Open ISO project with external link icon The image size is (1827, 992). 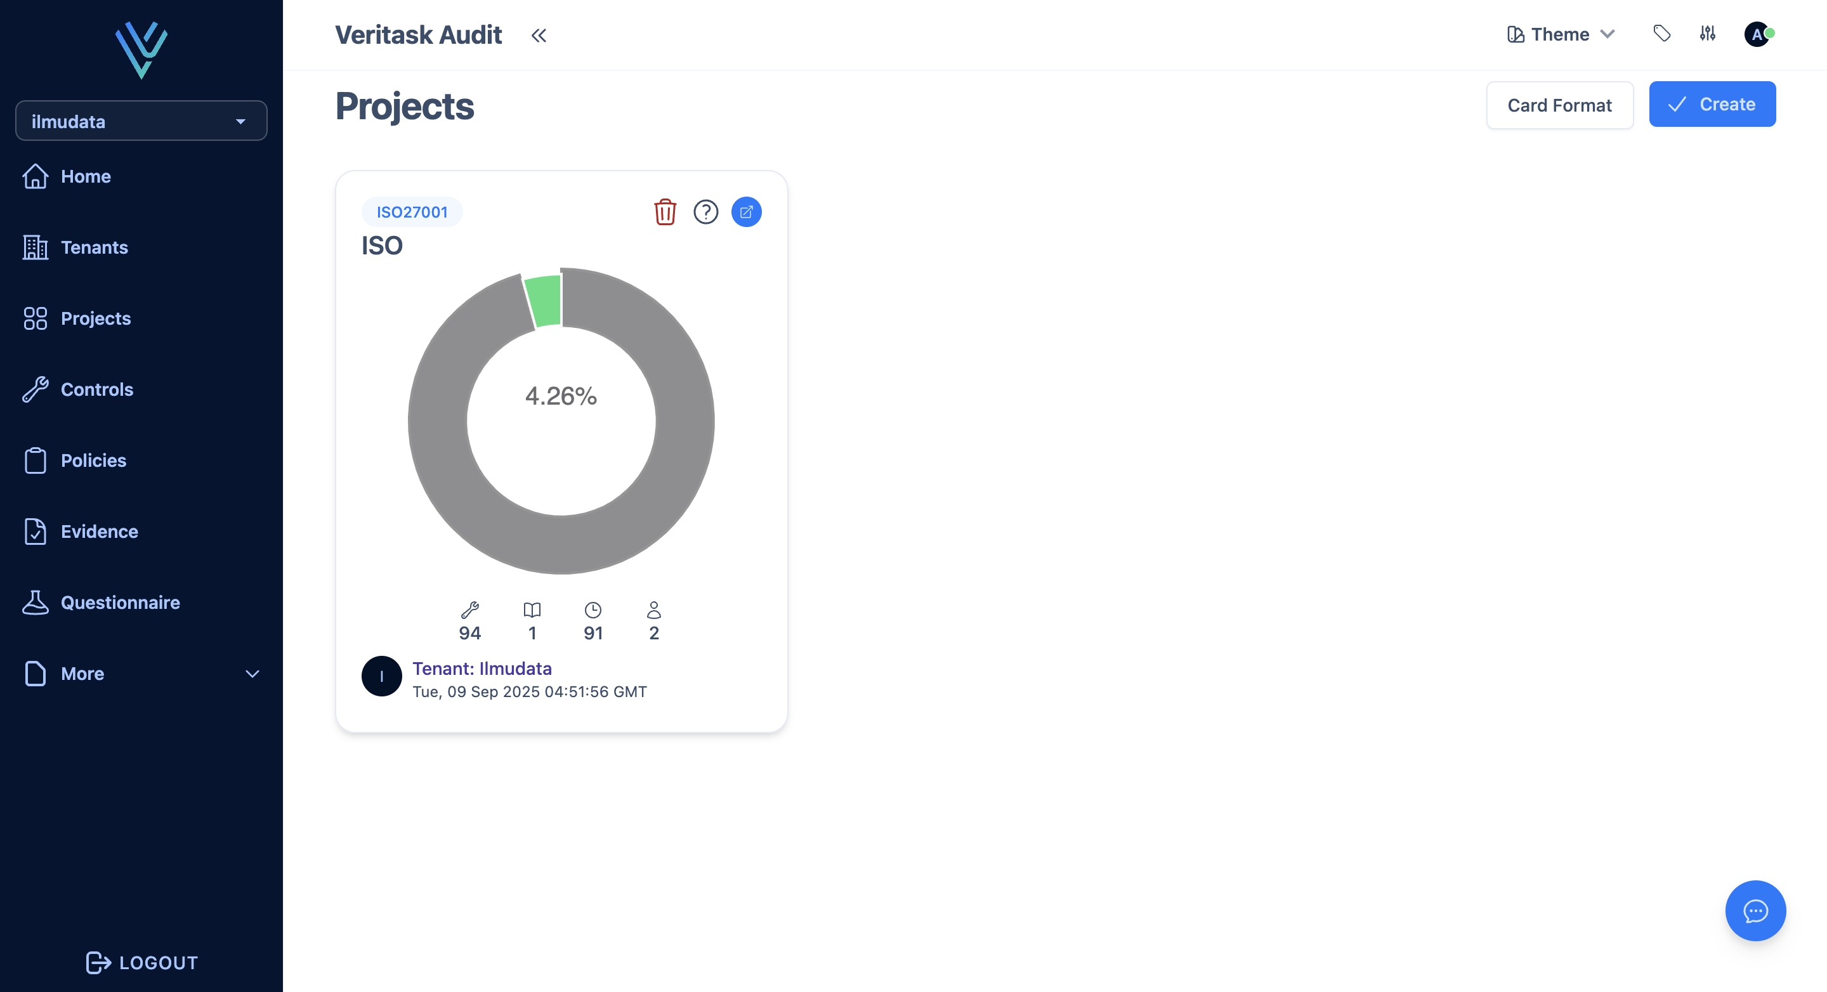click(x=746, y=212)
